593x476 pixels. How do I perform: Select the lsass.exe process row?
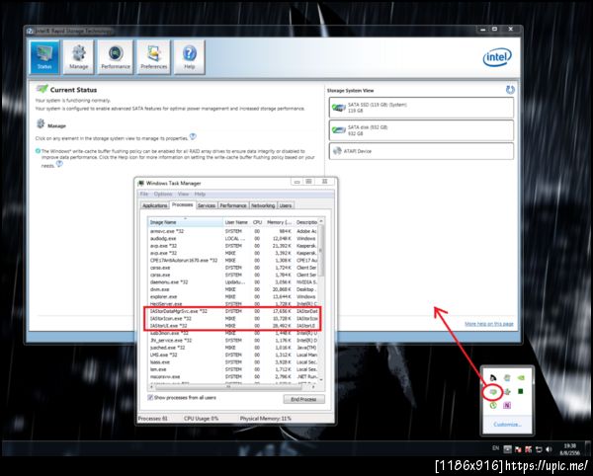pyautogui.click(x=232, y=361)
